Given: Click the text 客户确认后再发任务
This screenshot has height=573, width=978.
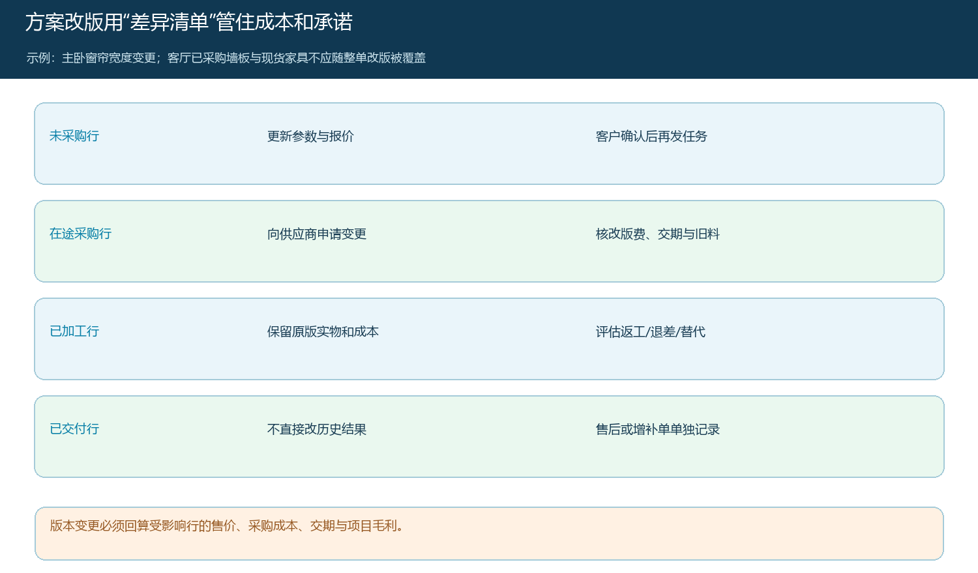Looking at the screenshot, I should [651, 136].
